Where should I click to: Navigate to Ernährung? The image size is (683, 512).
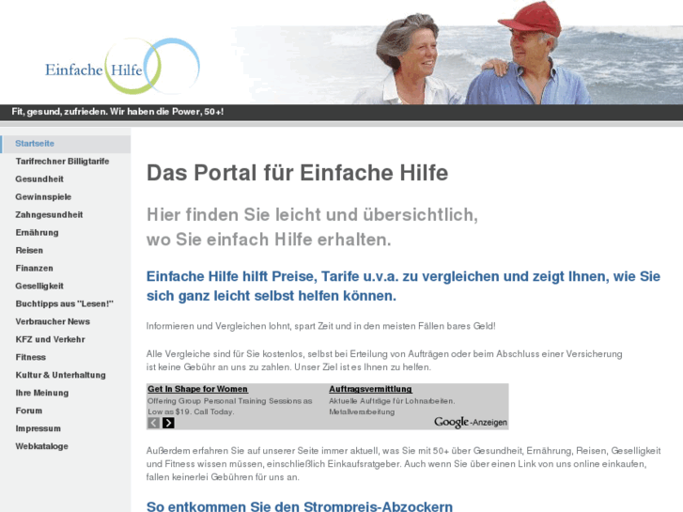click(x=37, y=233)
